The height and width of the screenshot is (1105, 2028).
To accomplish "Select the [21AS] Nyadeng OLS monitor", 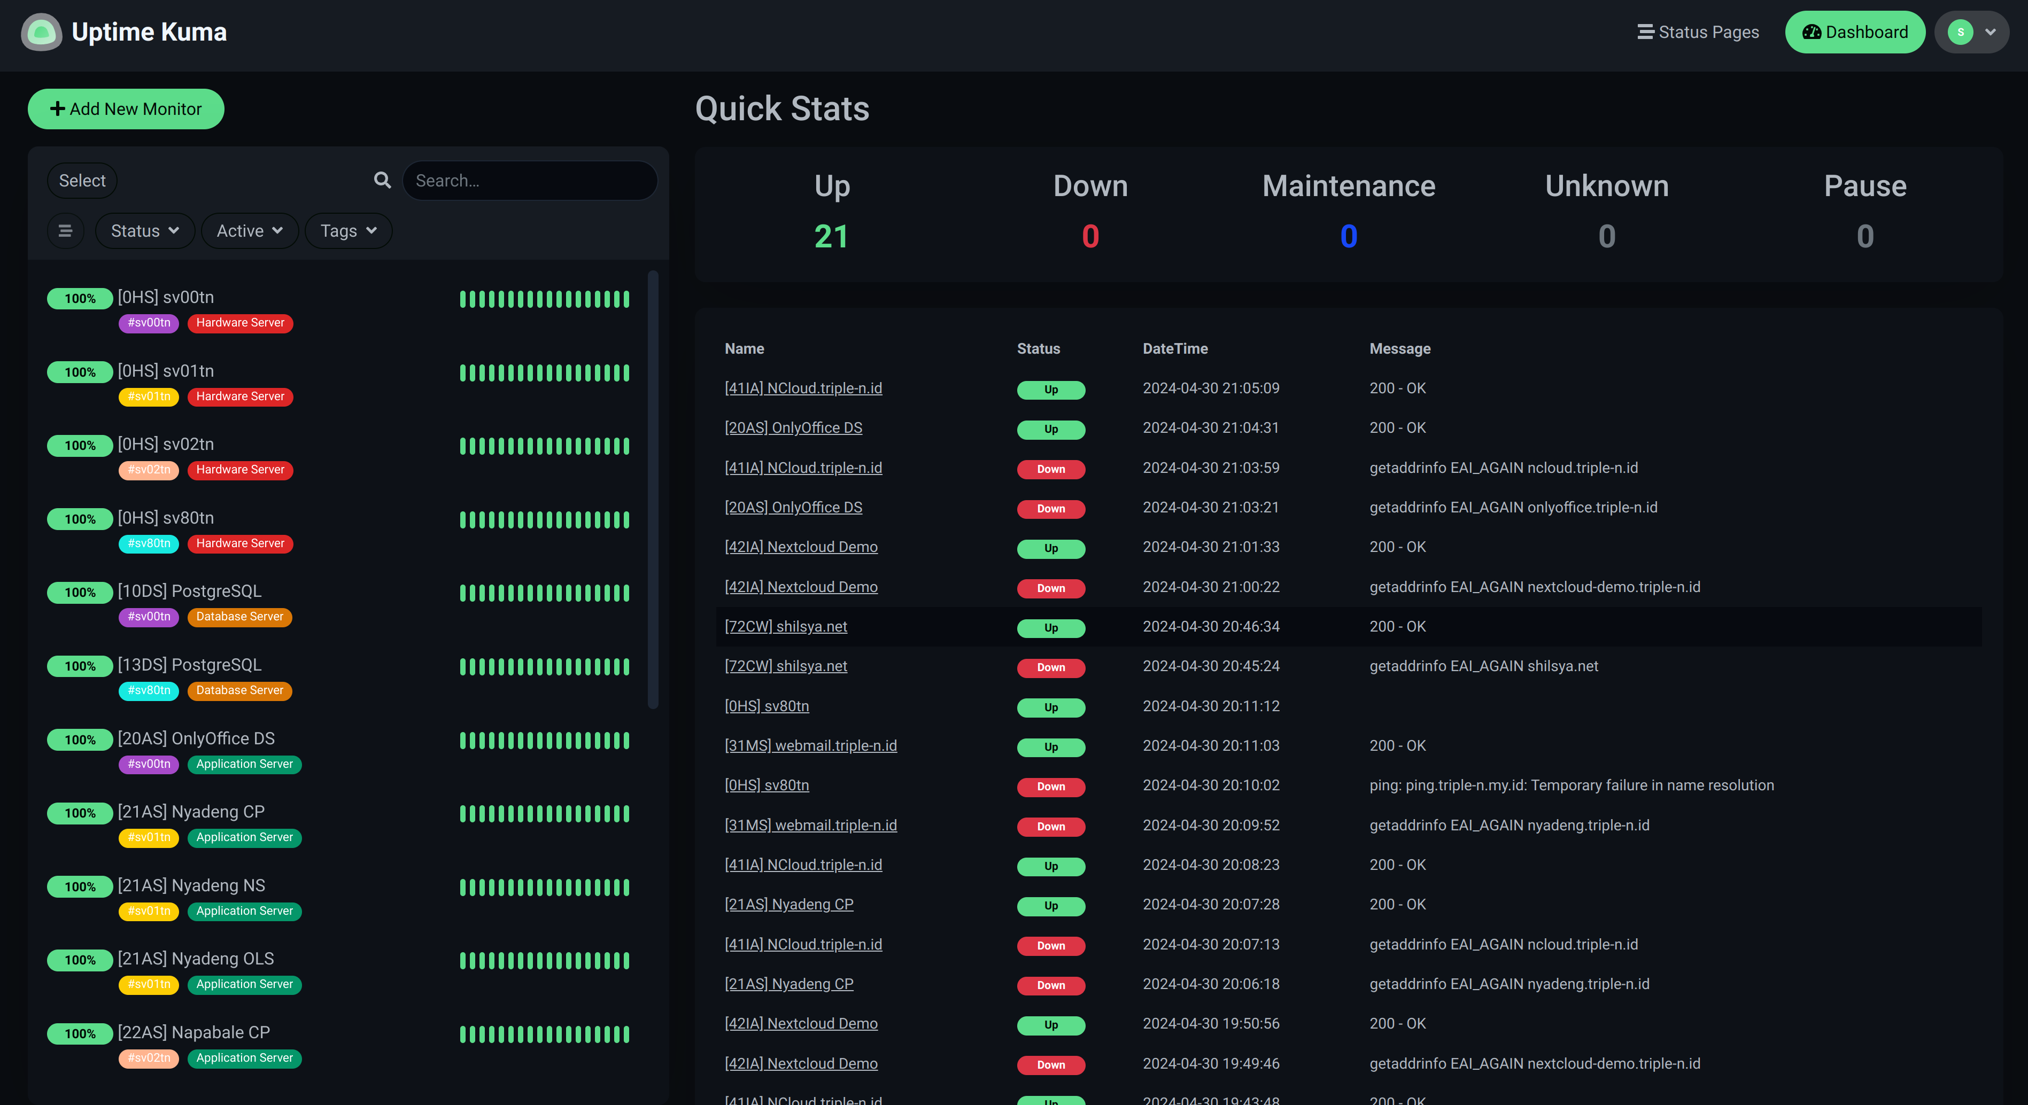I will 195,959.
